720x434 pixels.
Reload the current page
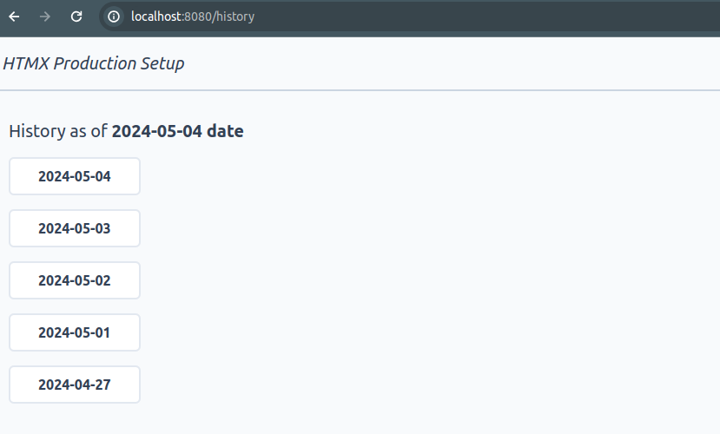[x=76, y=17]
